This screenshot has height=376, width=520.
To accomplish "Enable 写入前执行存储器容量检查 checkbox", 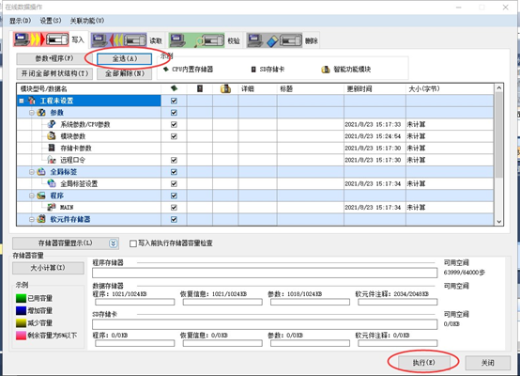I will [x=133, y=243].
